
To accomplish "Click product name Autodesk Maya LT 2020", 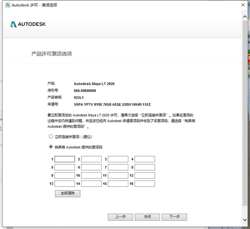I will click(94, 84).
